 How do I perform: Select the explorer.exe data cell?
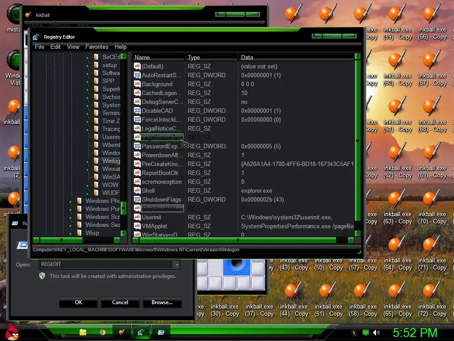pyautogui.click(x=257, y=190)
